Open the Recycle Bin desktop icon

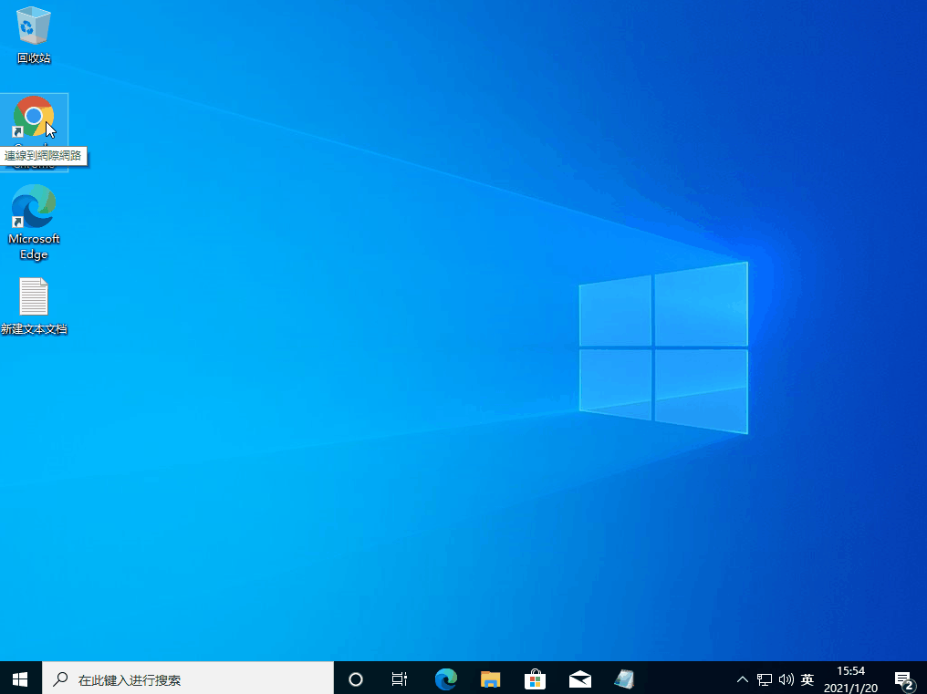34,35
